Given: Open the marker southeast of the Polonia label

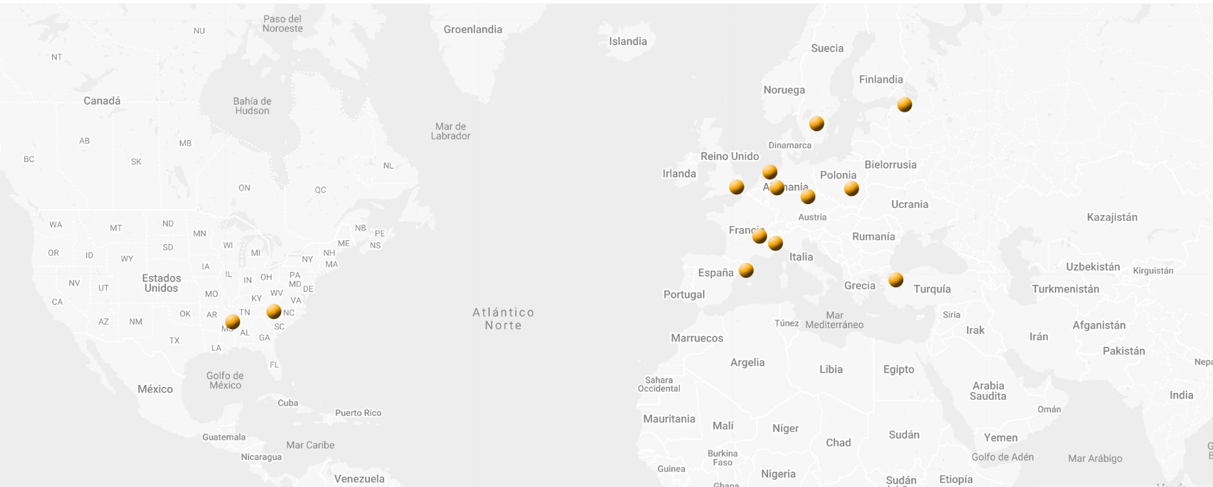Looking at the screenshot, I should (851, 189).
